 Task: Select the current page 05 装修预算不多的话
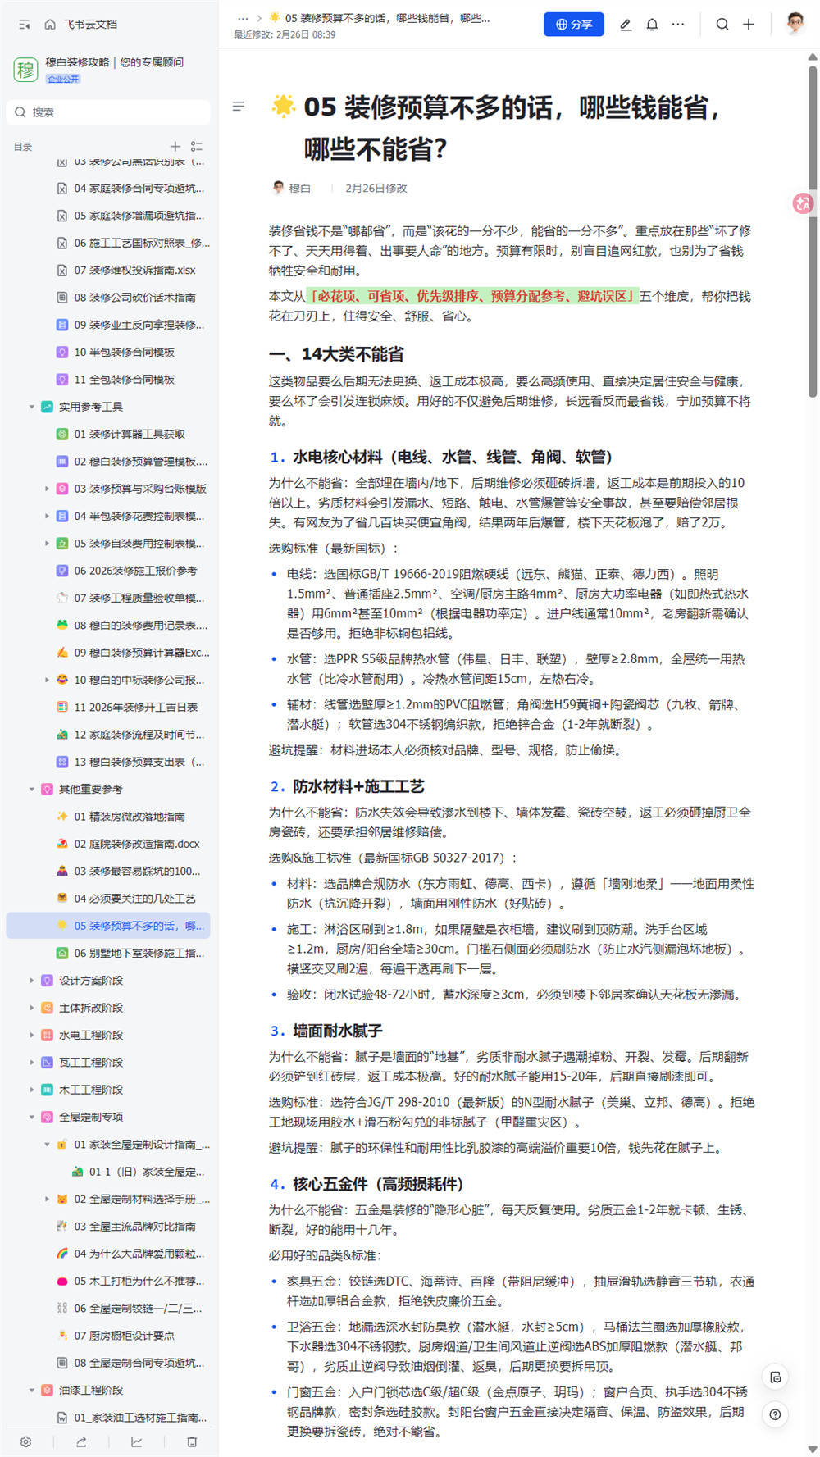[108, 926]
